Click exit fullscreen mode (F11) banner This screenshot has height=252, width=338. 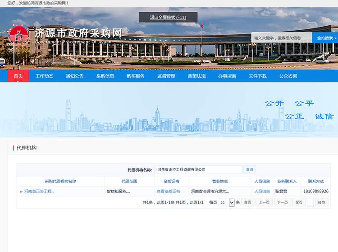(168, 18)
